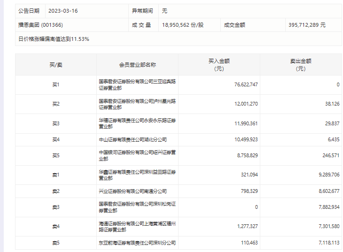Click buy amount 321,094
This screenshot has width=343, height=252.
(249, 175)
